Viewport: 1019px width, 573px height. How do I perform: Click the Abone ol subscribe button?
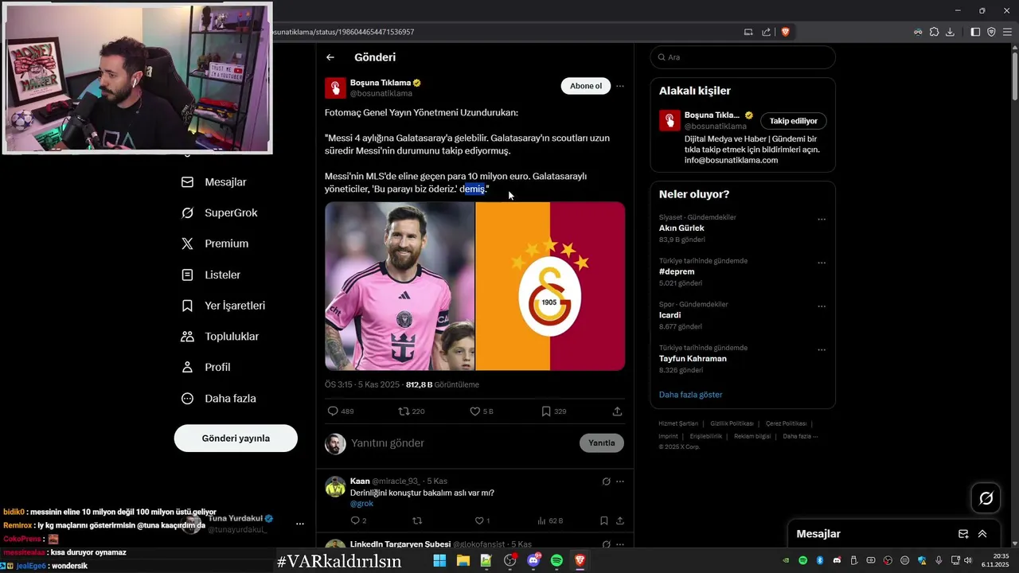click(x=586, y=86)
